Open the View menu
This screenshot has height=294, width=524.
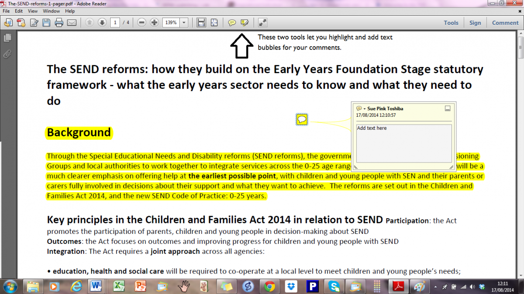tap(33, 11)
